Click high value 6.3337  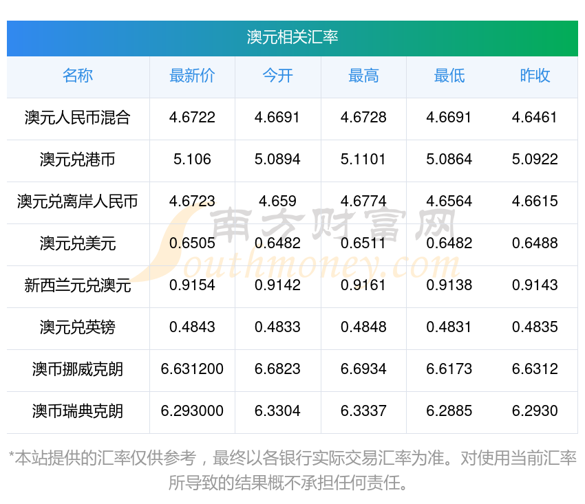tap(363, 411)
